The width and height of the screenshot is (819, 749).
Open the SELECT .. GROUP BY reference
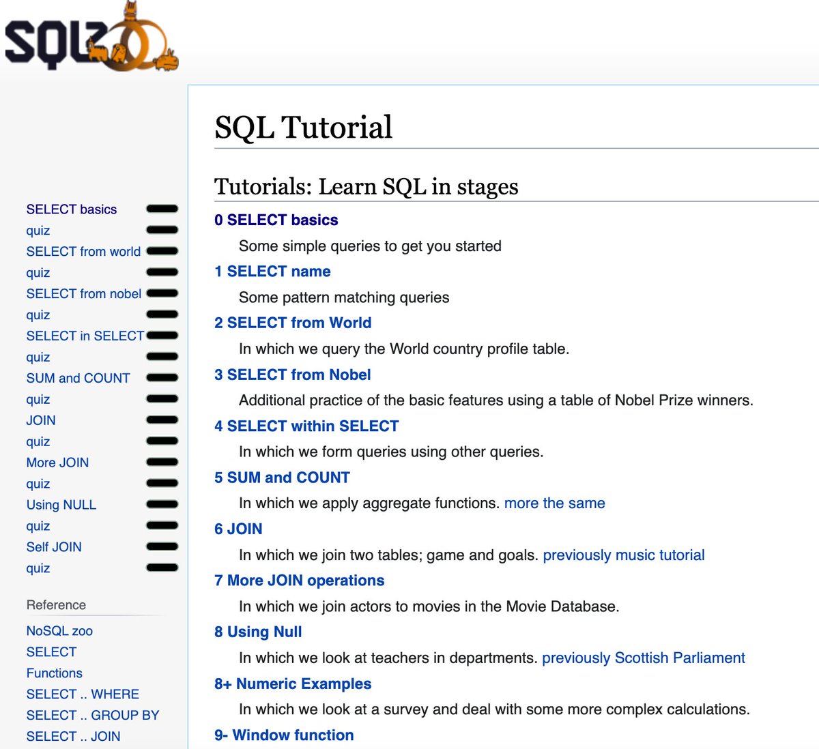coord(92,715)
